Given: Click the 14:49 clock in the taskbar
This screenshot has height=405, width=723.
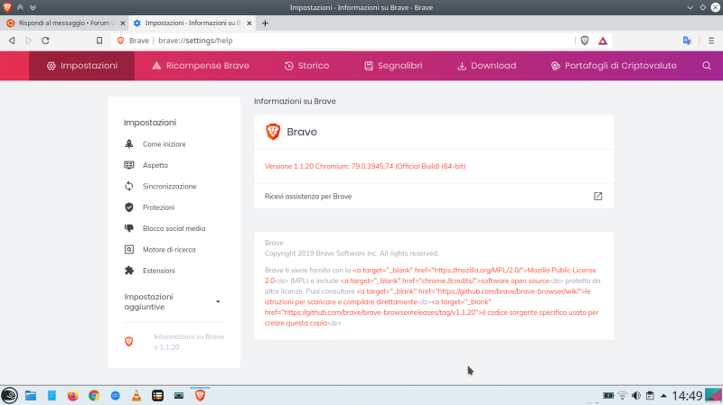Looking at the screenshot, I should click(x=687, y=396).
